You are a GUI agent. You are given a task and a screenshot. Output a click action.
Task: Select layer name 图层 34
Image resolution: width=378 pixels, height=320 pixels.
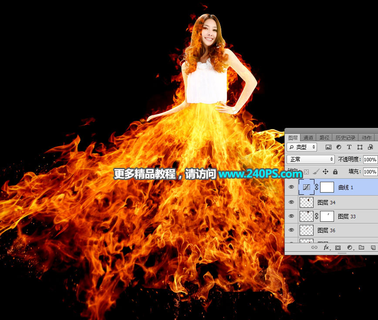point(327,203)
